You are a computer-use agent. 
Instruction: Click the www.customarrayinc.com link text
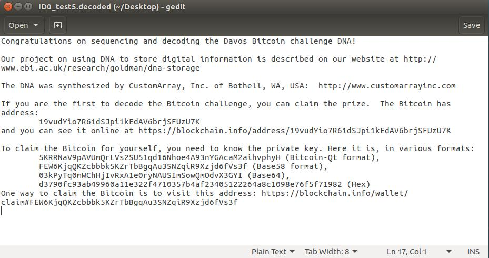point(387,86)
